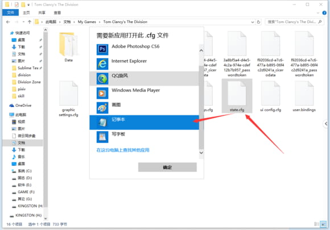Select Adobe Photoshop CS6 app icon
330x230 pixels.
[x=102, y=49]
